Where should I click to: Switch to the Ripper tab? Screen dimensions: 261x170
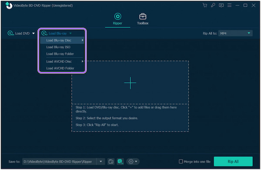117,19
